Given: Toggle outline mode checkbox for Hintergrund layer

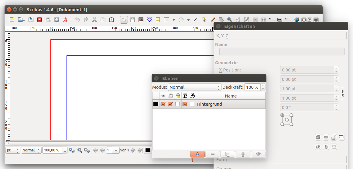Looking at the screenshot, I should coord(192,104).
